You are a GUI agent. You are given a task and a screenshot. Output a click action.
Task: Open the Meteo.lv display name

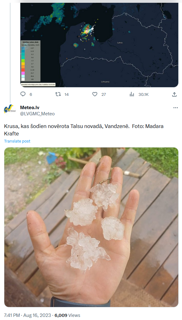pyautogui.click(x=30, y=108)
